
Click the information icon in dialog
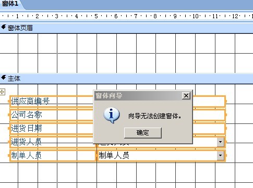coord(112,115)
